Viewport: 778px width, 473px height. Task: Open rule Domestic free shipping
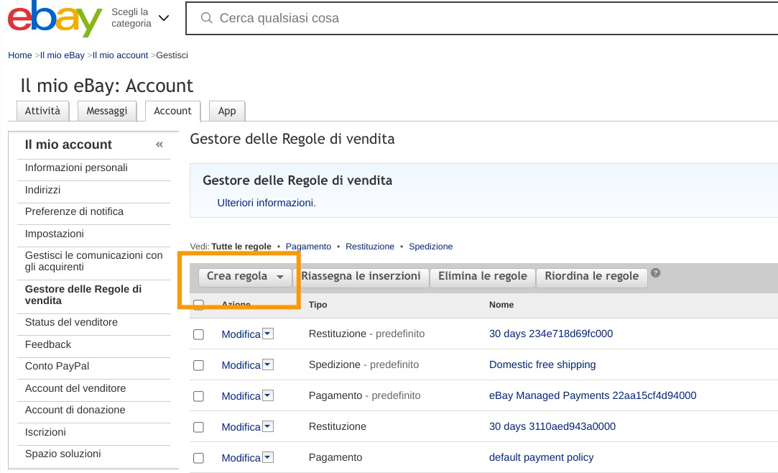point(542,364)
